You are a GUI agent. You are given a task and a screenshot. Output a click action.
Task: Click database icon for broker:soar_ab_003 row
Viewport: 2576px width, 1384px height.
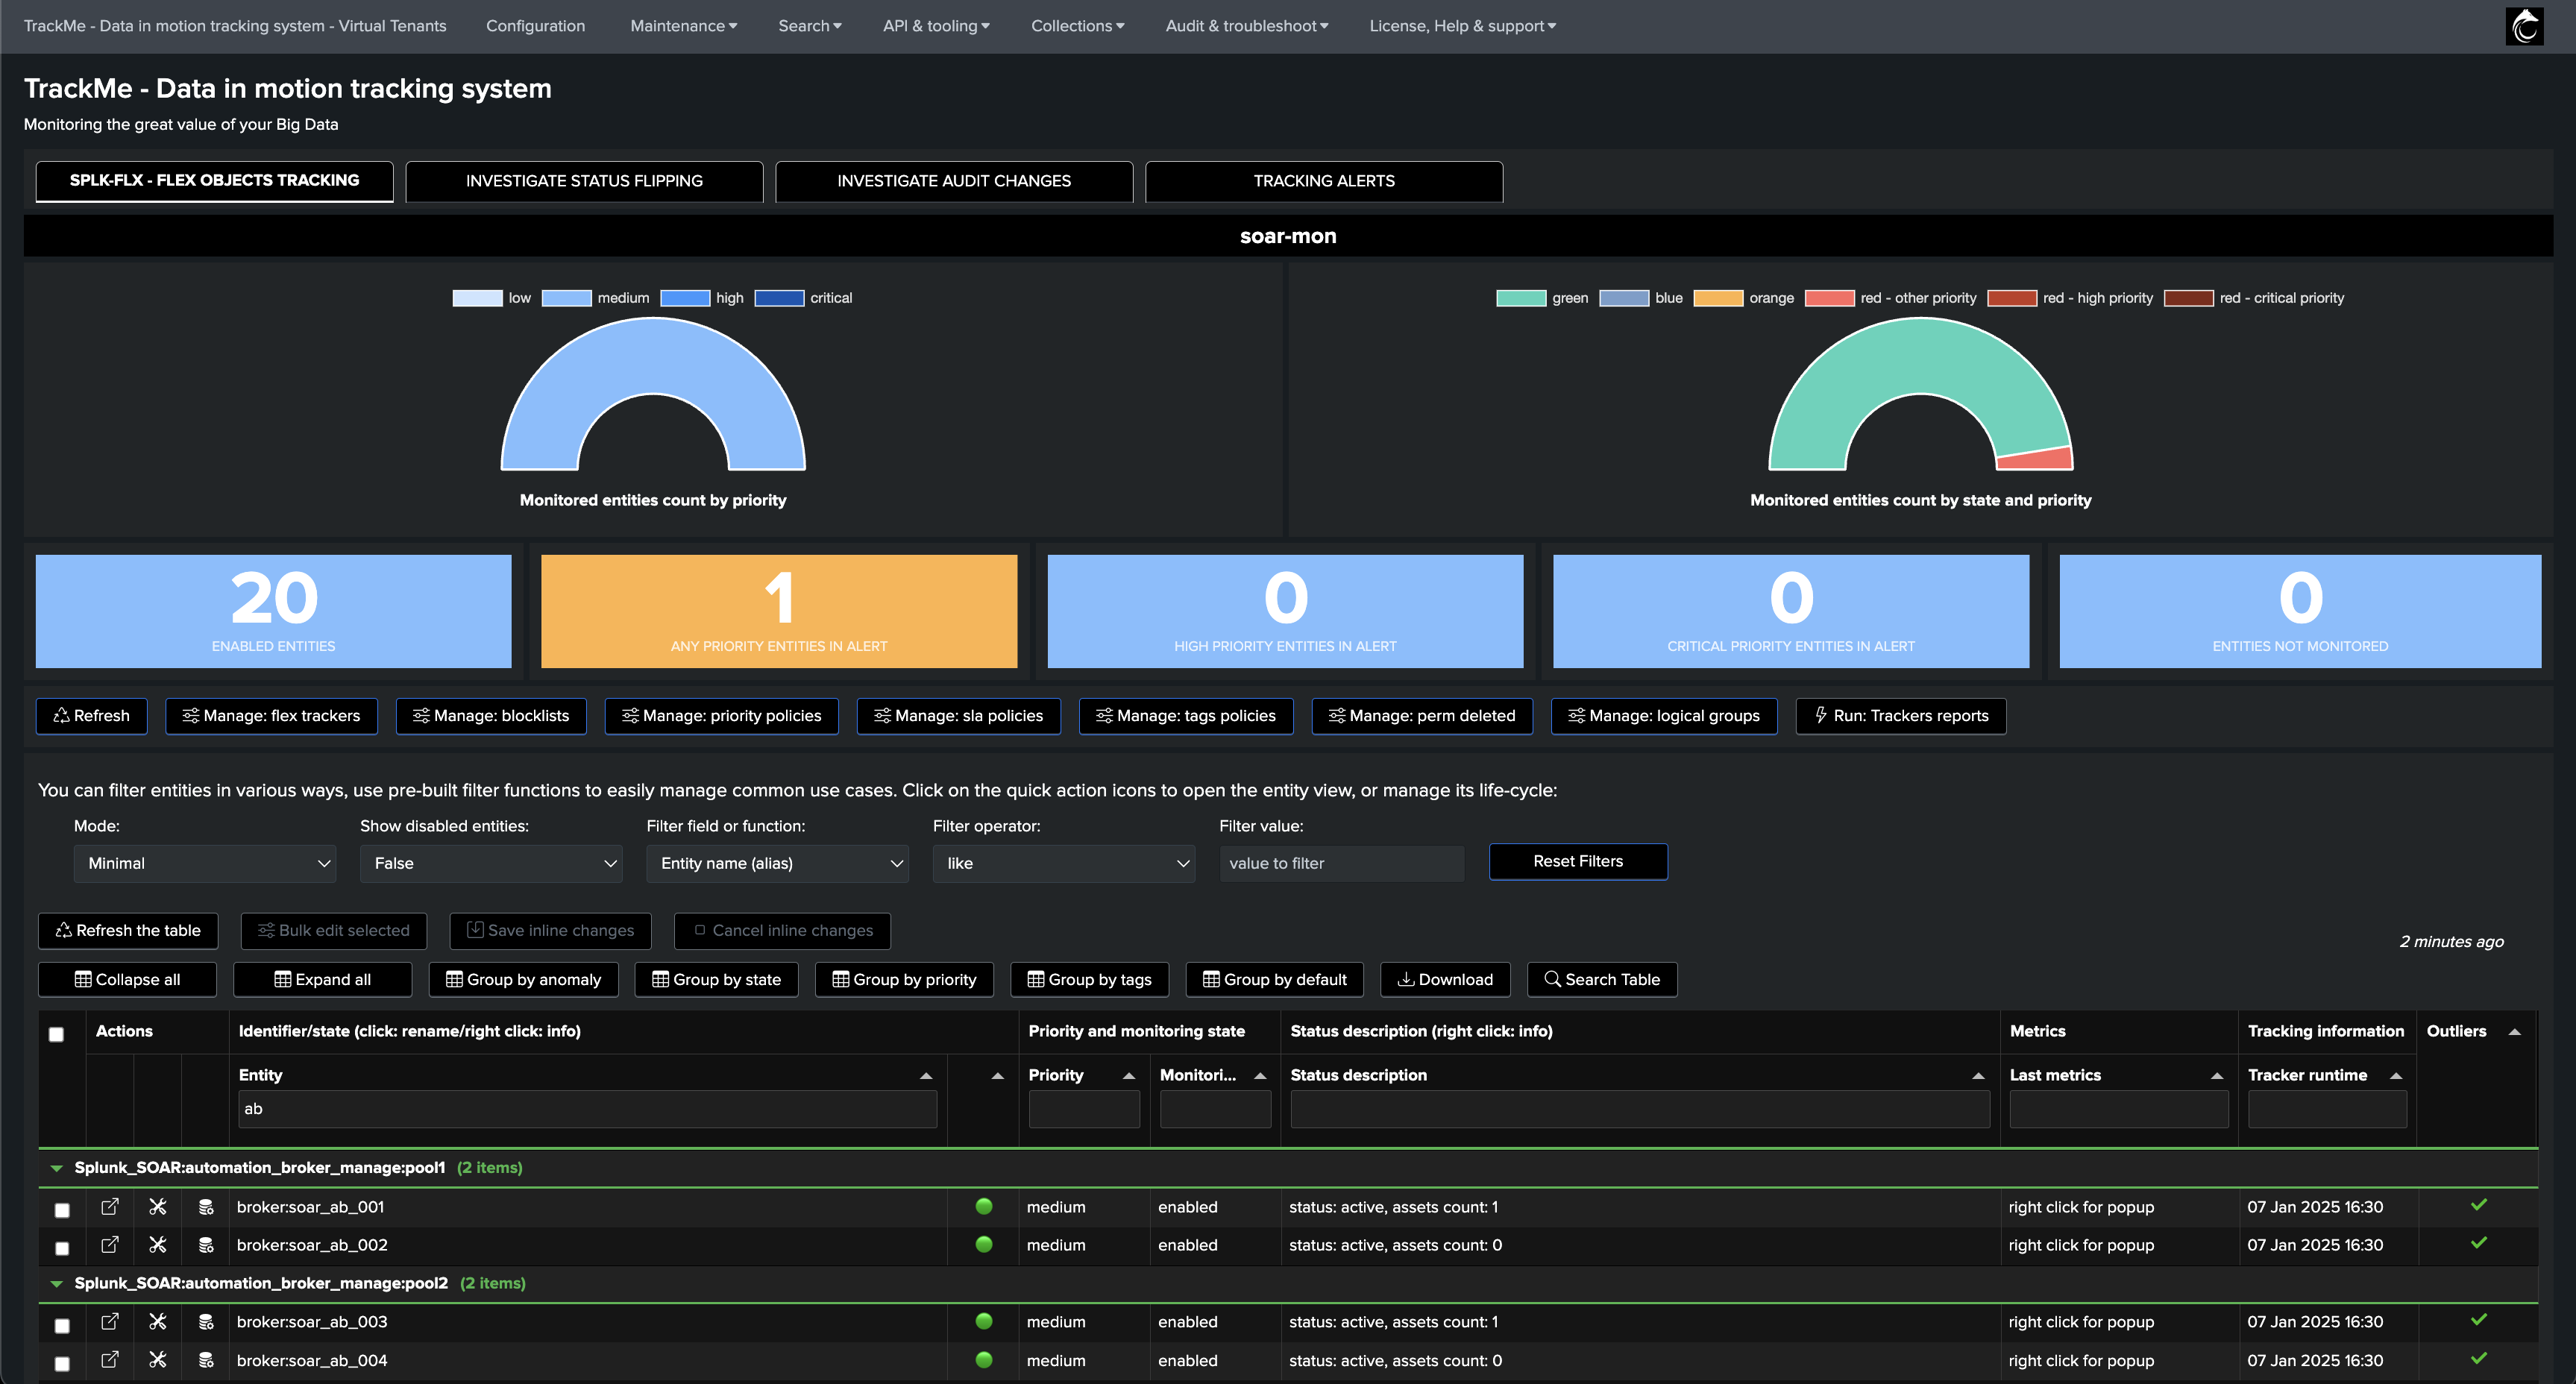(x=206, y=1322)
